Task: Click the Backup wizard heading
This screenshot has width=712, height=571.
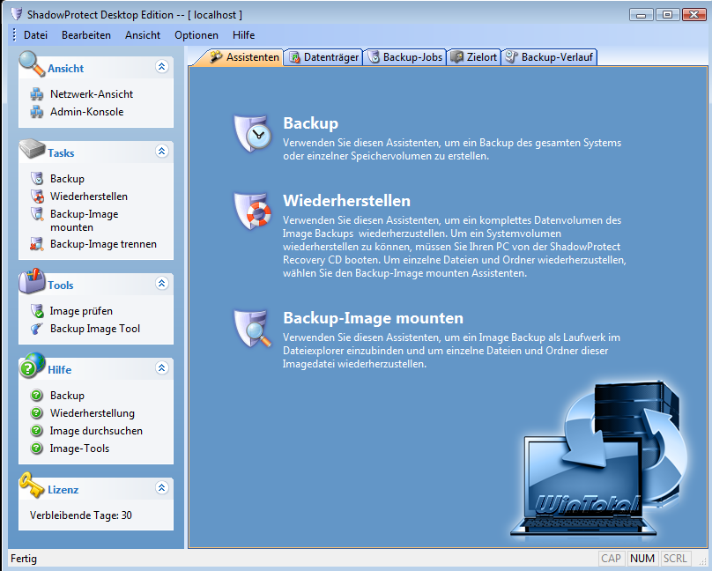Action: 310,123
